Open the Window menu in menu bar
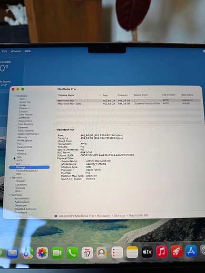The image size is (205, 273). tap(16, 51)
